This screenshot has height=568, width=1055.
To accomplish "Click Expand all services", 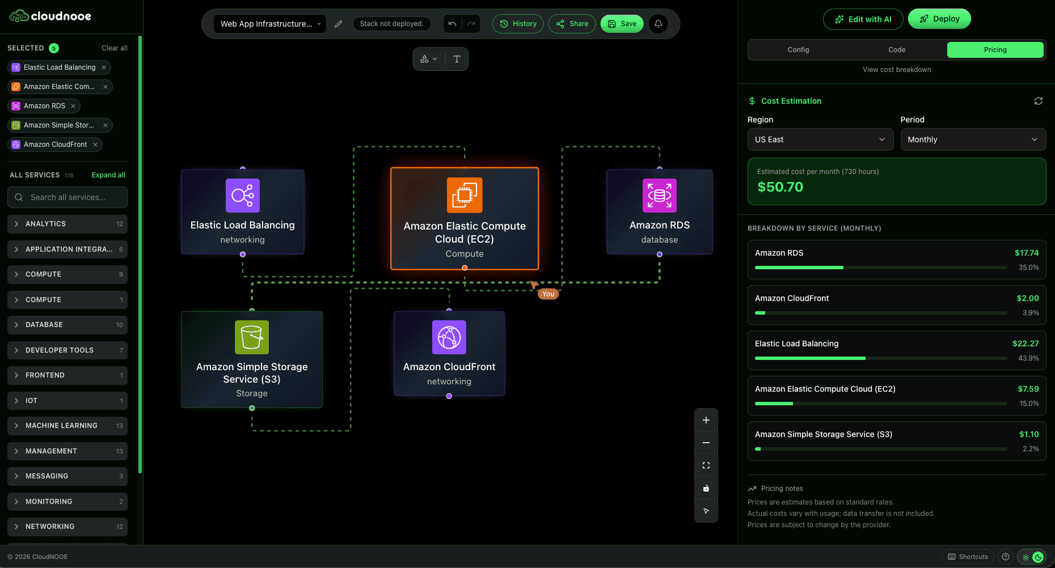I will coord(108,175).
